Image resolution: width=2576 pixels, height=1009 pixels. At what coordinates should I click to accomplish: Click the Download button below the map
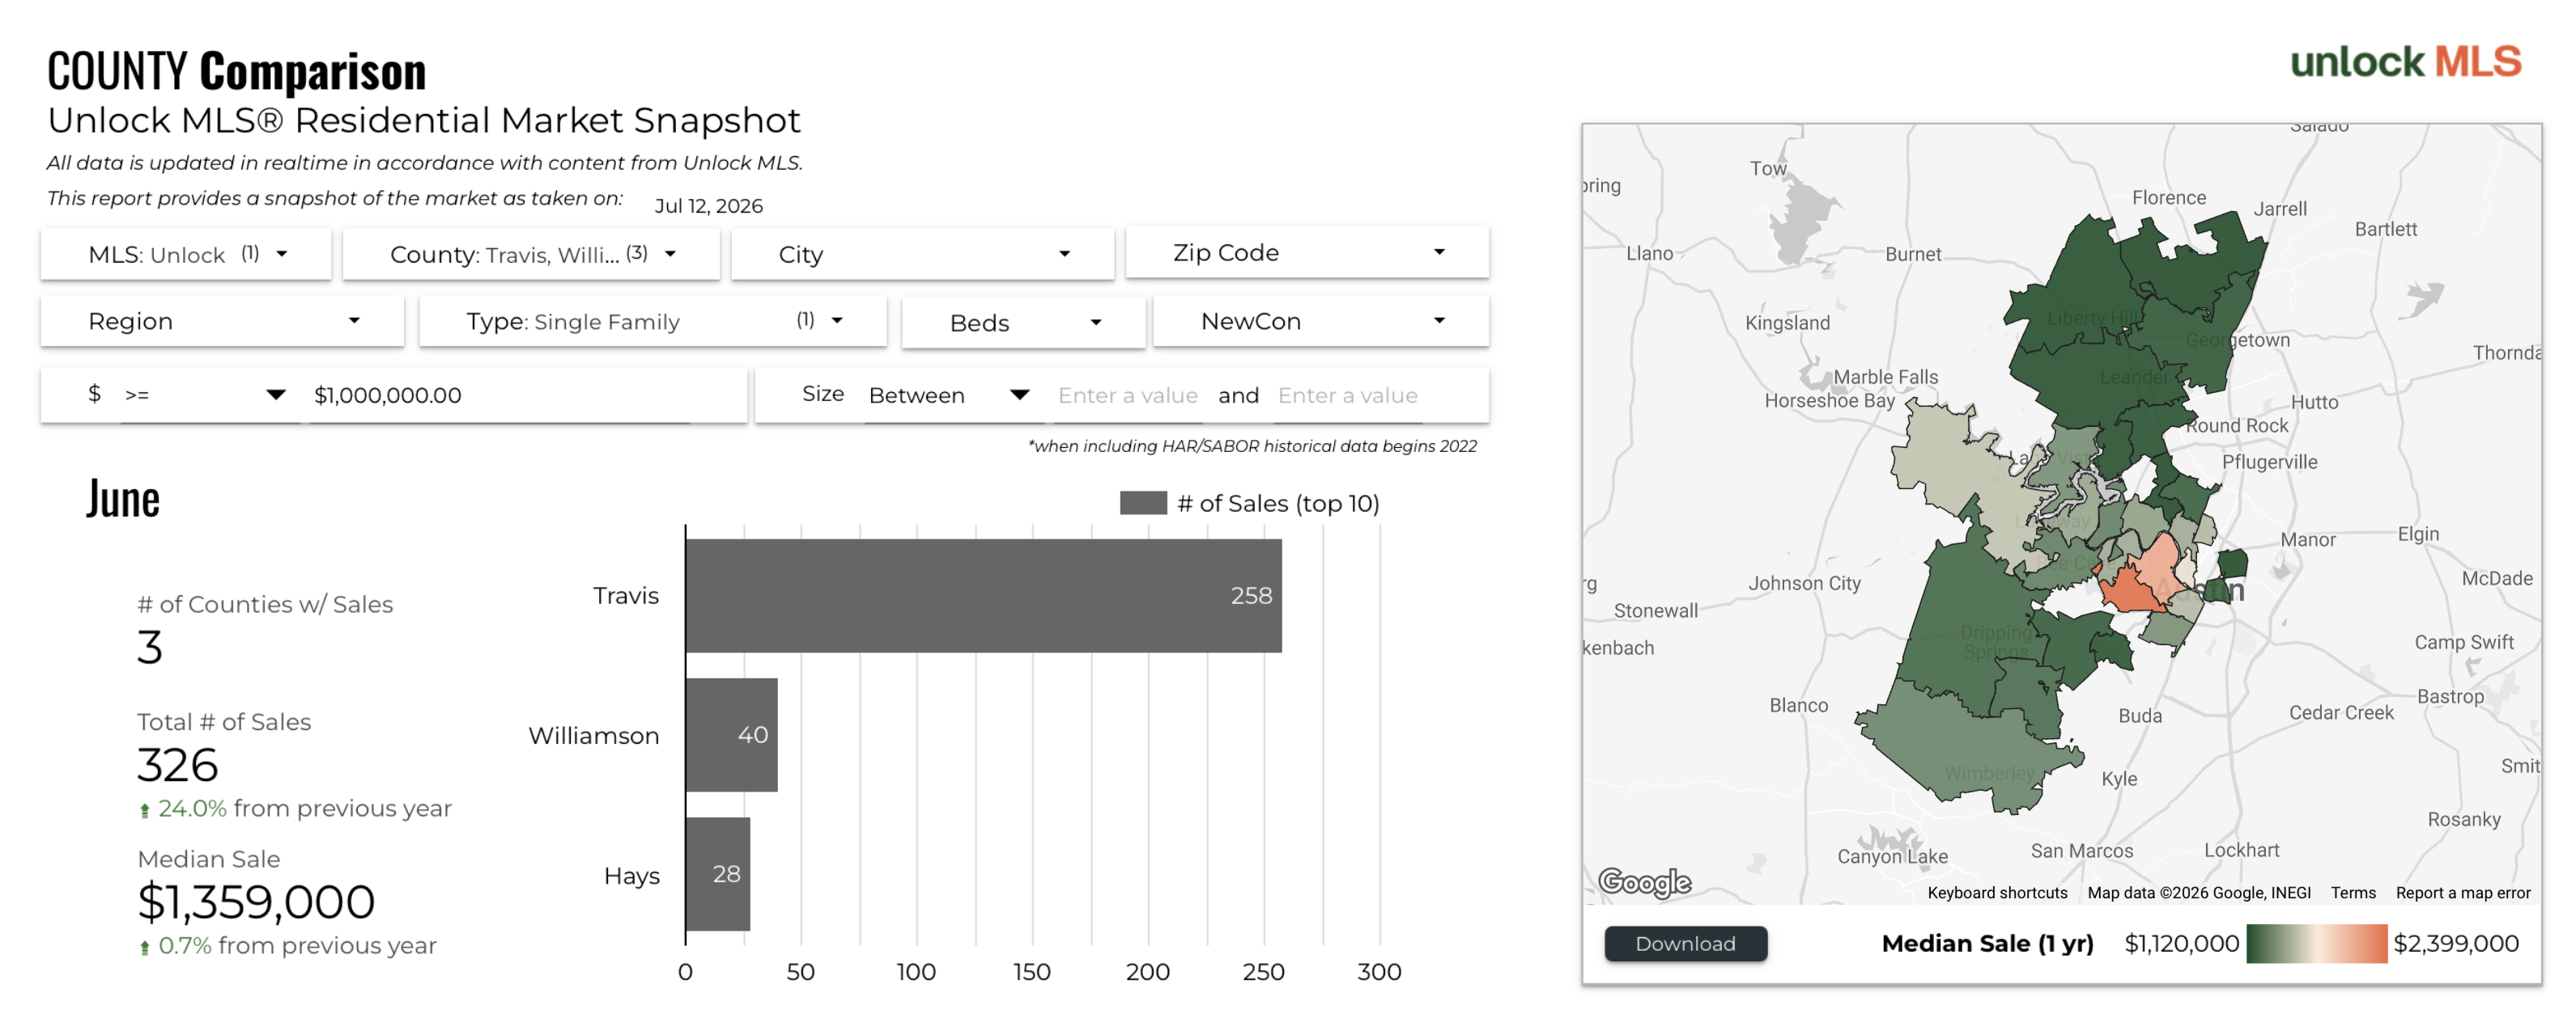pos(1685,943)
